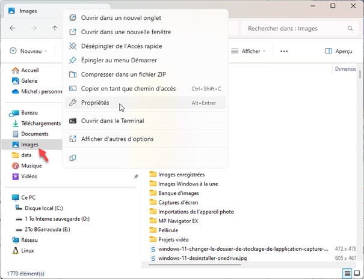Open the Nouveau dropdown
The width and height of the screenshot is (364, 279).
point(30,52)
